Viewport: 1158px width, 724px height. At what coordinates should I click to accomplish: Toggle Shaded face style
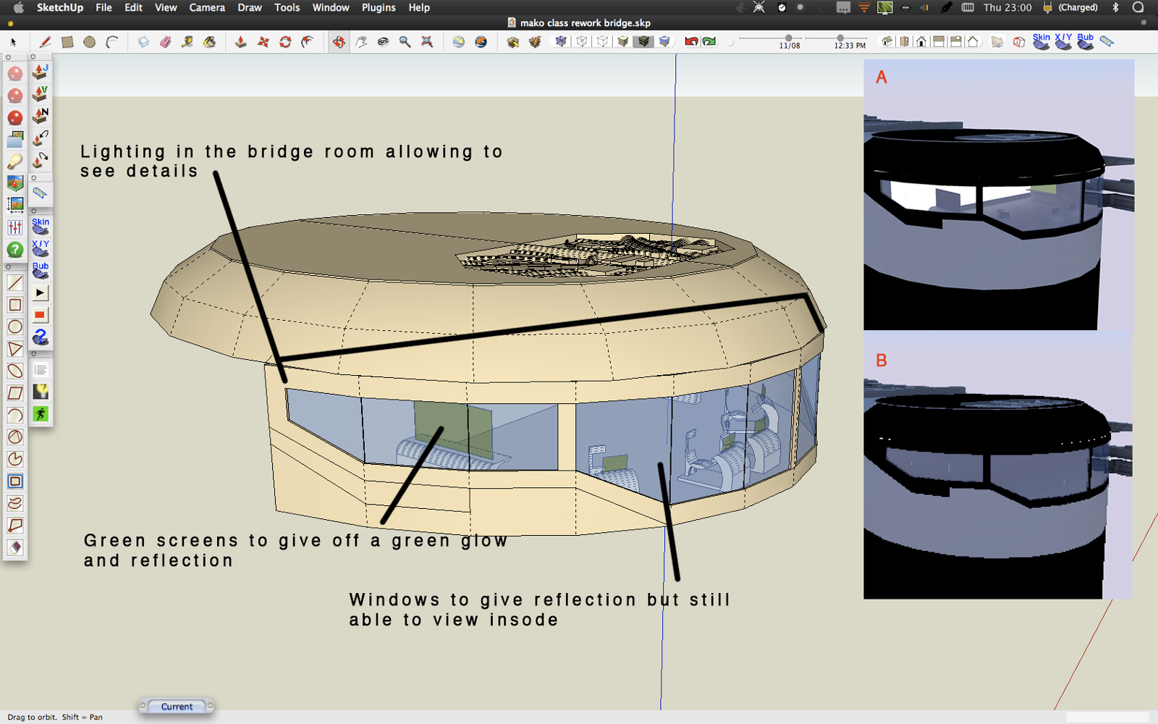[x=623, y=42]
